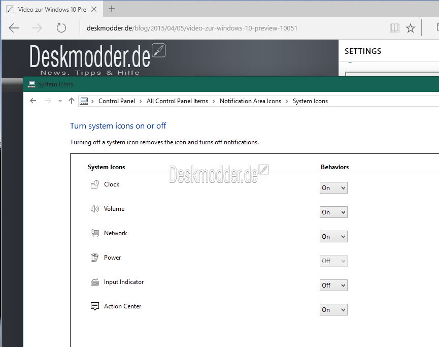Open Action Center behavior dropdown

[333, 310]
